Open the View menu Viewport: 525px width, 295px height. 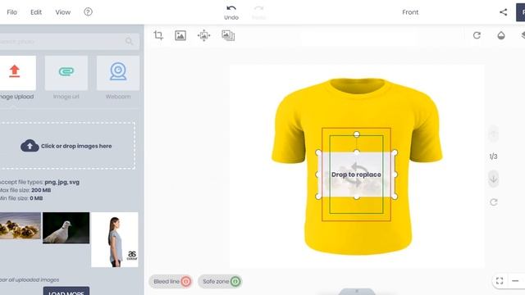point(63,12)
